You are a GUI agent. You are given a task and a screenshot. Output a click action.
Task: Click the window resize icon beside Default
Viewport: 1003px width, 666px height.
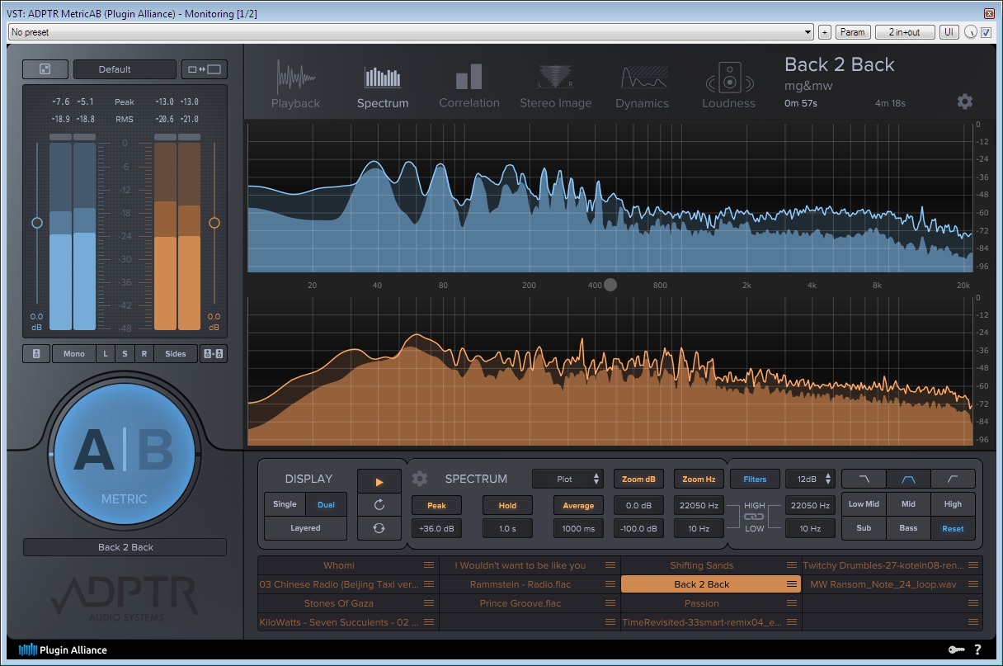pyautogui.click(x=205, y=69)
